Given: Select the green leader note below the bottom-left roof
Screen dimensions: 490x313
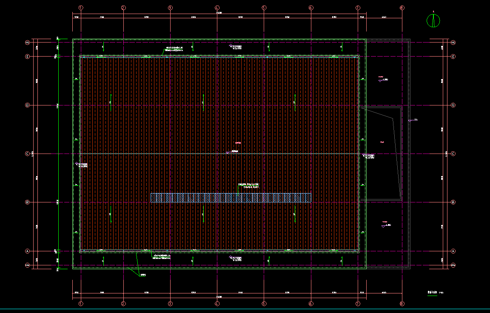Looking at the screenshot, I should (143, 275).
